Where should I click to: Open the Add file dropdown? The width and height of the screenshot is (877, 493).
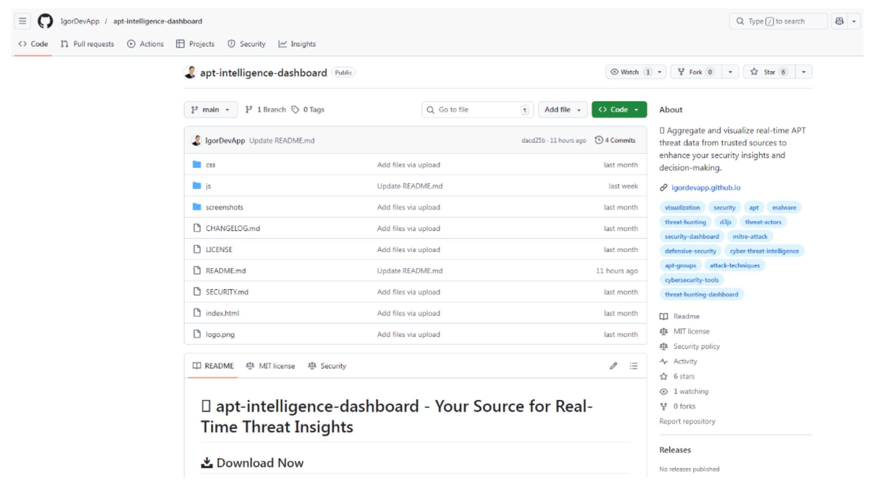pos(562,110)
